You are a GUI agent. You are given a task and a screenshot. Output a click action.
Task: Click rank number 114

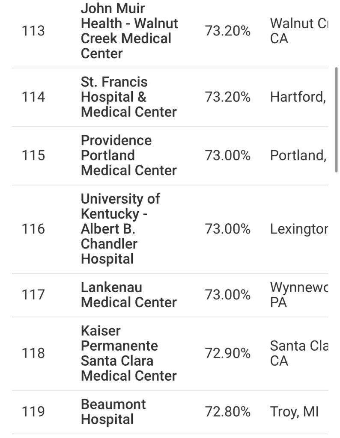(33, 97)
